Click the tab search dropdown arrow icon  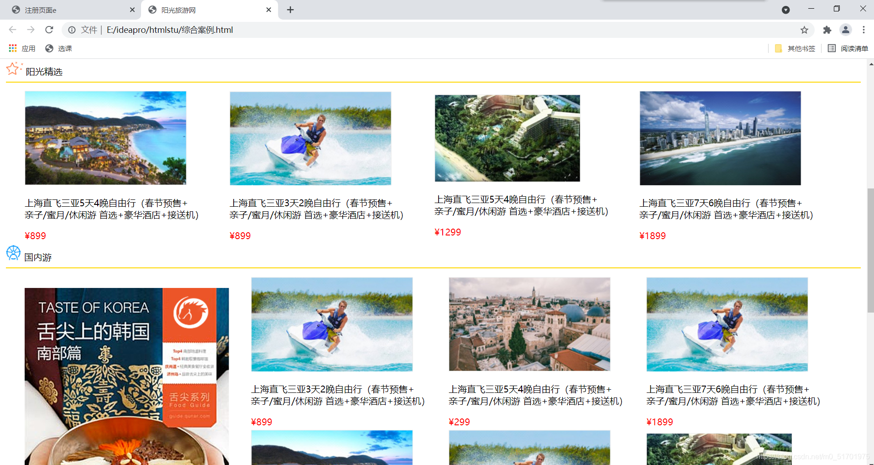tap(785, 10)
